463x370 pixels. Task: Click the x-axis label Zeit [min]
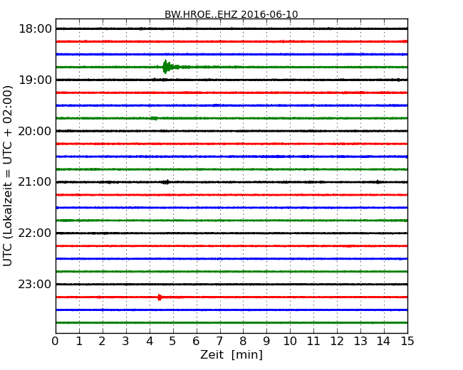[231, 354]
